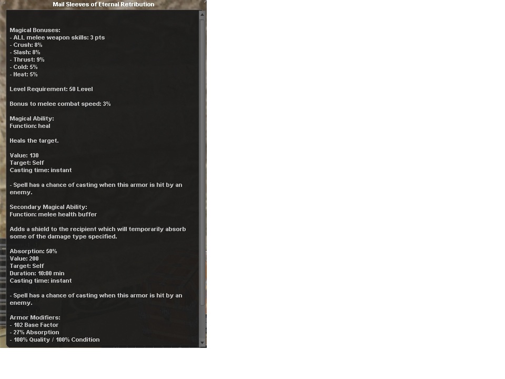Click the Heat: 5% resist line
This screenshot has height=379, width=505.
tap(24, 74)
